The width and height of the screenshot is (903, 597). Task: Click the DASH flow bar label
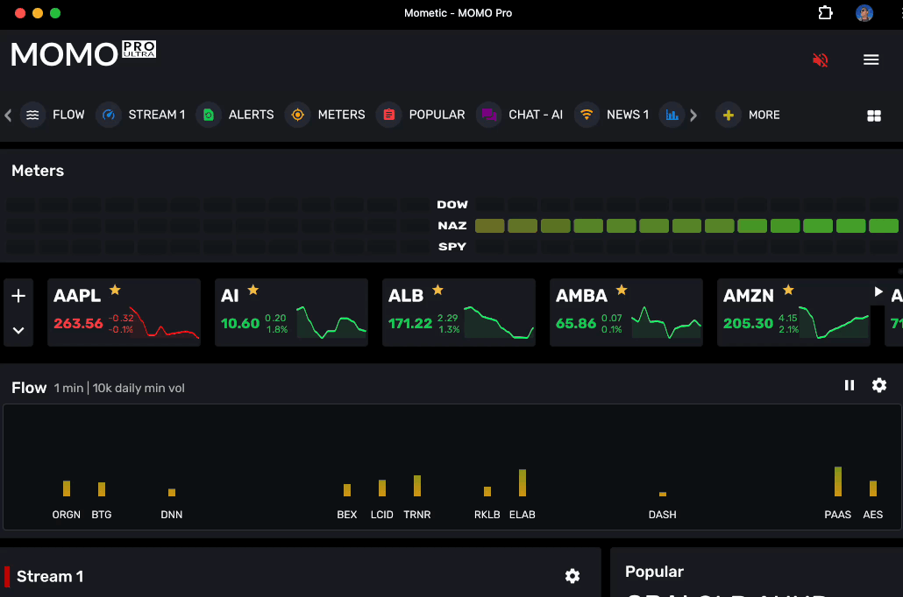click(x=662, y=515)
